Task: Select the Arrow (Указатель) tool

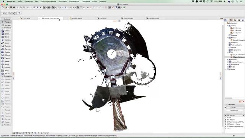Action: tap(6, 22)
